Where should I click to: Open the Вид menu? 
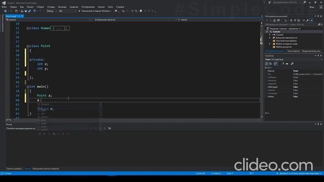[22, 7]
